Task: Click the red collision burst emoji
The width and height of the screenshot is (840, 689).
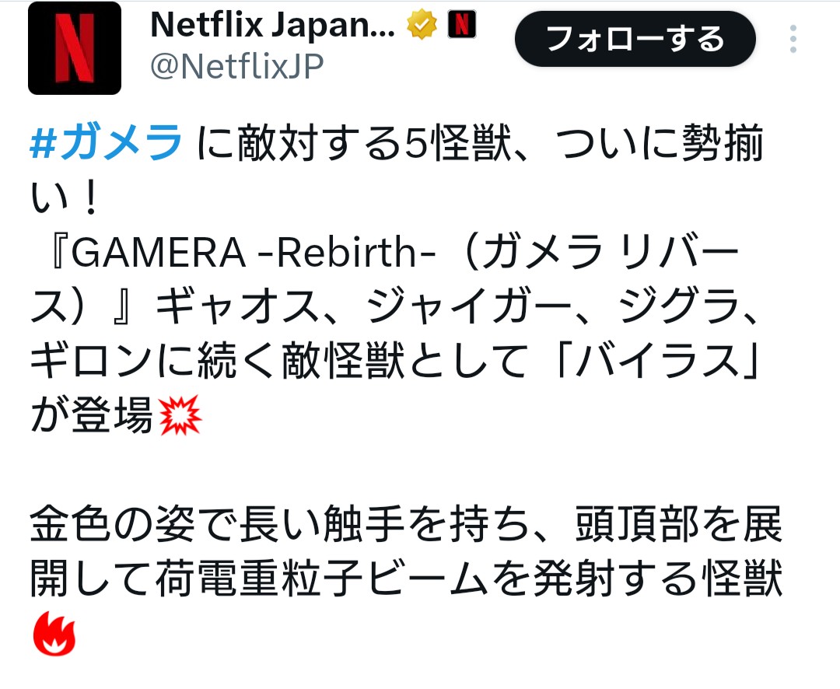Action: (180, 415)
